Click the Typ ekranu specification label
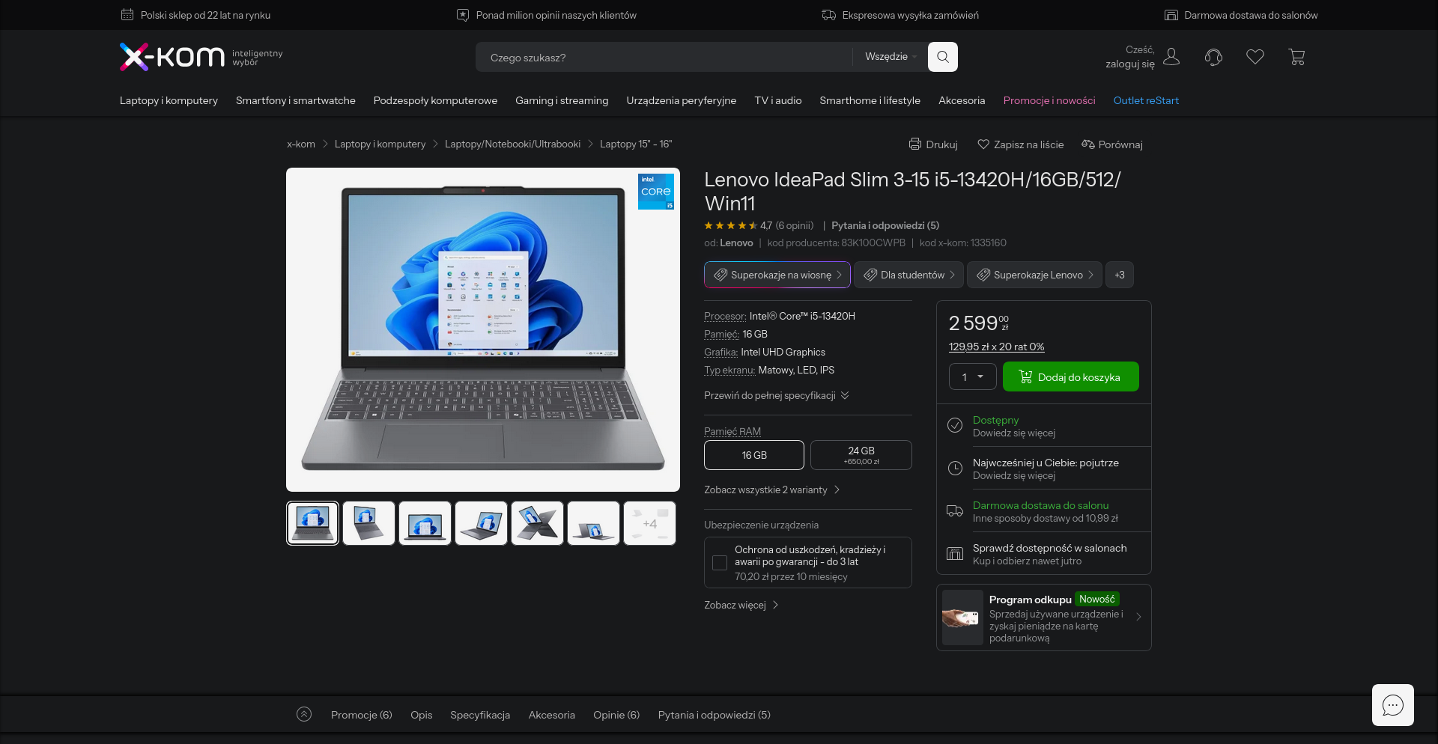Image resolution: width=1438 pixels, height=744 pixels. 729,370
